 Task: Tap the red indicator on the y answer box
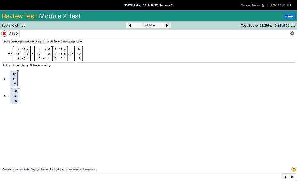[18, 72]
